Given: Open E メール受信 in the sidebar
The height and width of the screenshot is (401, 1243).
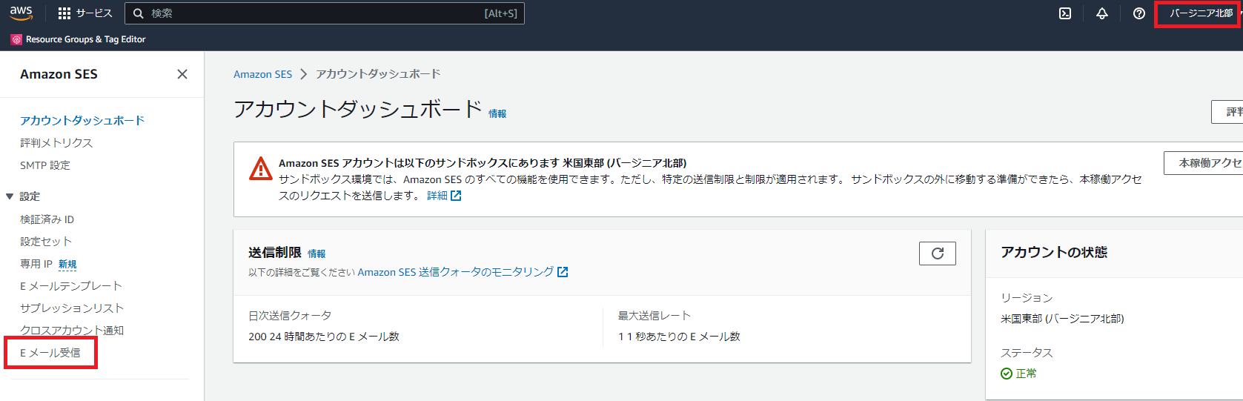Looking at the screenshot, I should point(50,353).
